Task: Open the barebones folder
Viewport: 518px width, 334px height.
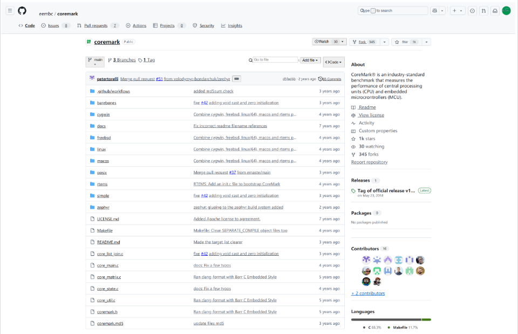Action: point(106,103)
